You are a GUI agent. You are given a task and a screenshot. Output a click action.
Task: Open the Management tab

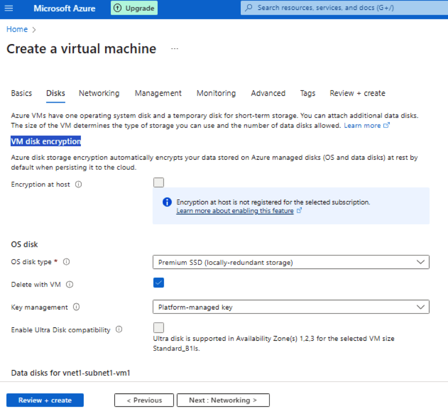tap(158, 93)
